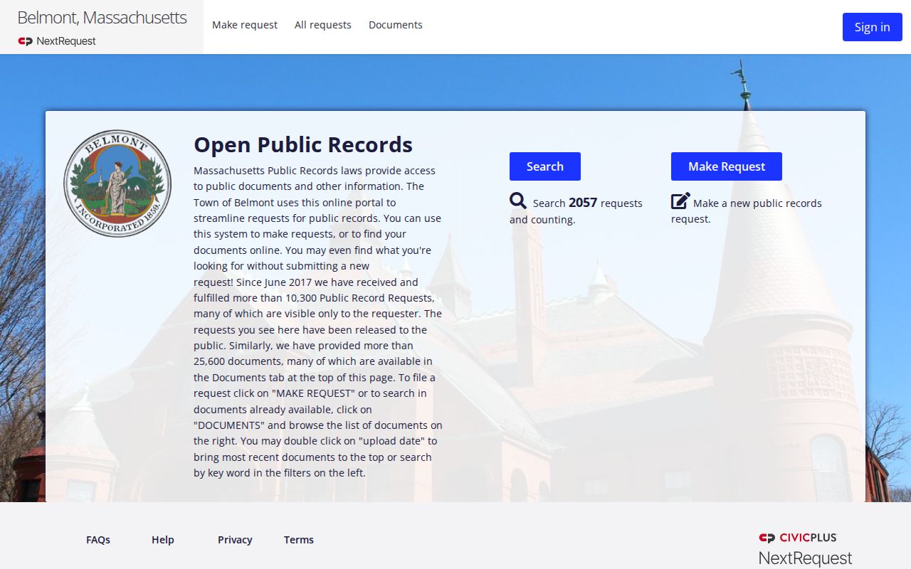Screen dimensions: 911x569
Task: Click 'Make a new public records request' text
Action: 747,211
